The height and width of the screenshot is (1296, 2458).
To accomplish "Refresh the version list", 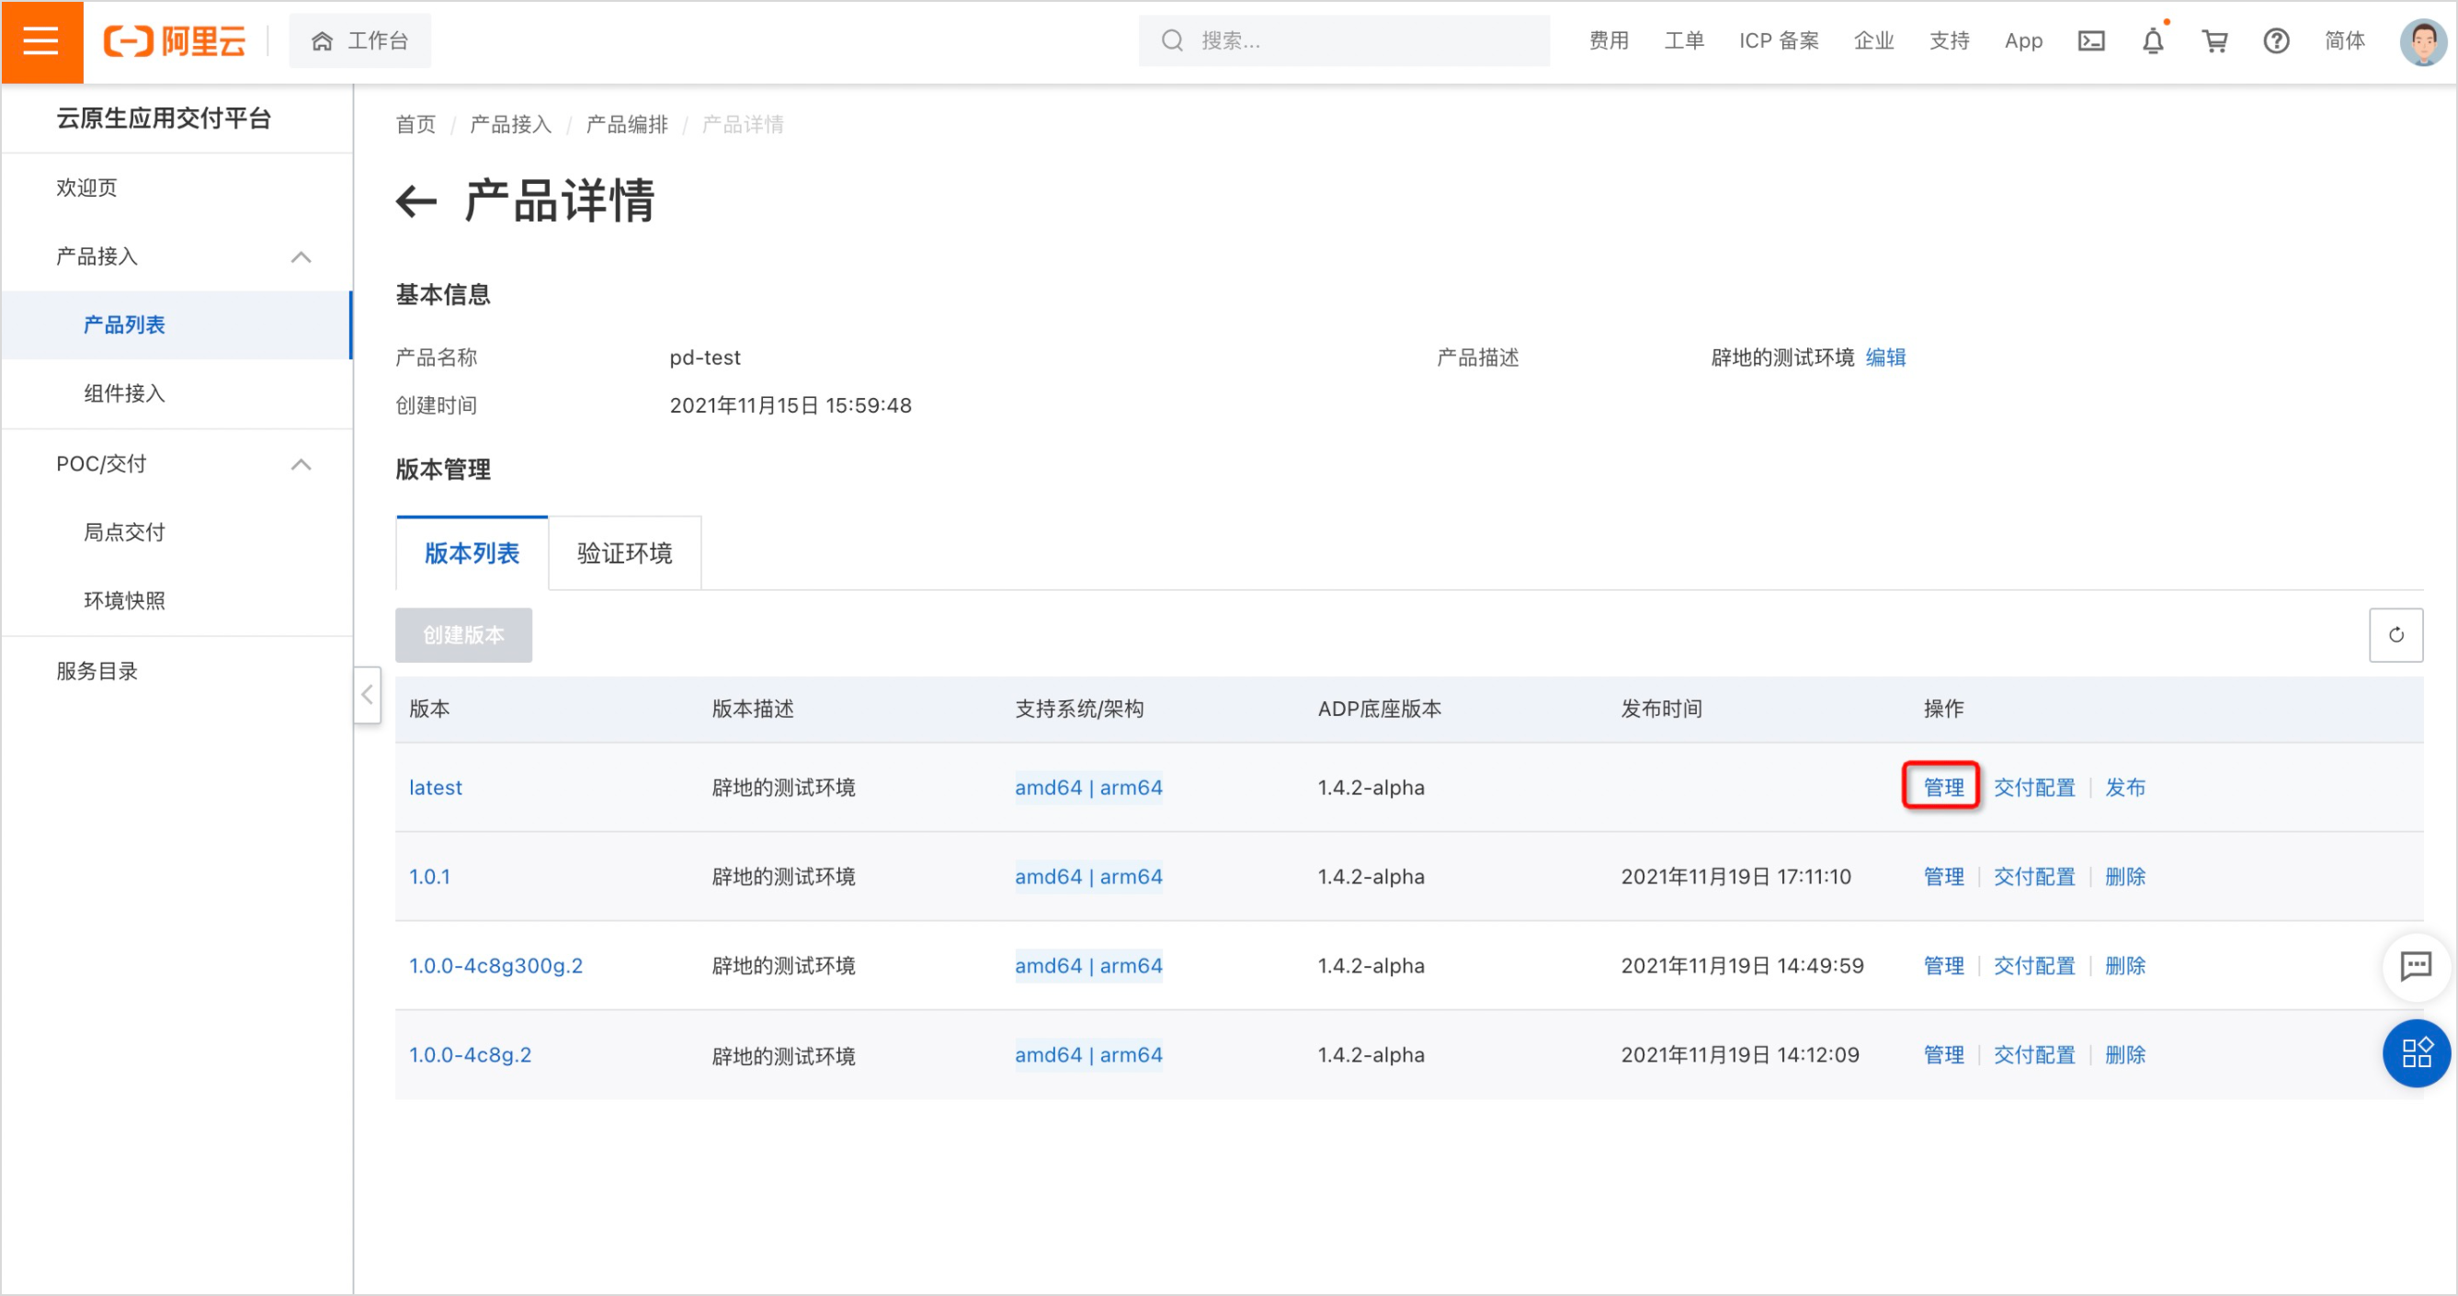I will pos(2395,634).
